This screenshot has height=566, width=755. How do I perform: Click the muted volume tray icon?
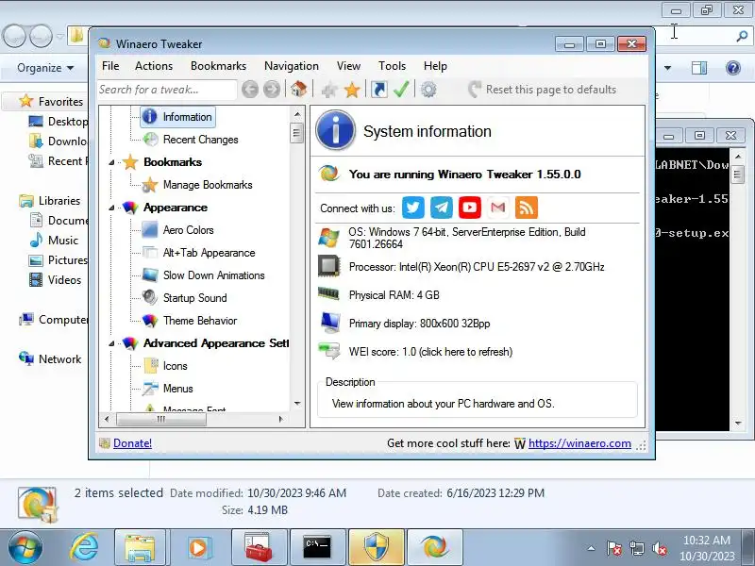point(659,548)
